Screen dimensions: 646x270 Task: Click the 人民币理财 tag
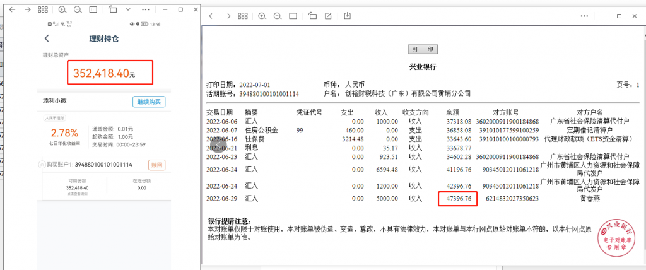55,118
